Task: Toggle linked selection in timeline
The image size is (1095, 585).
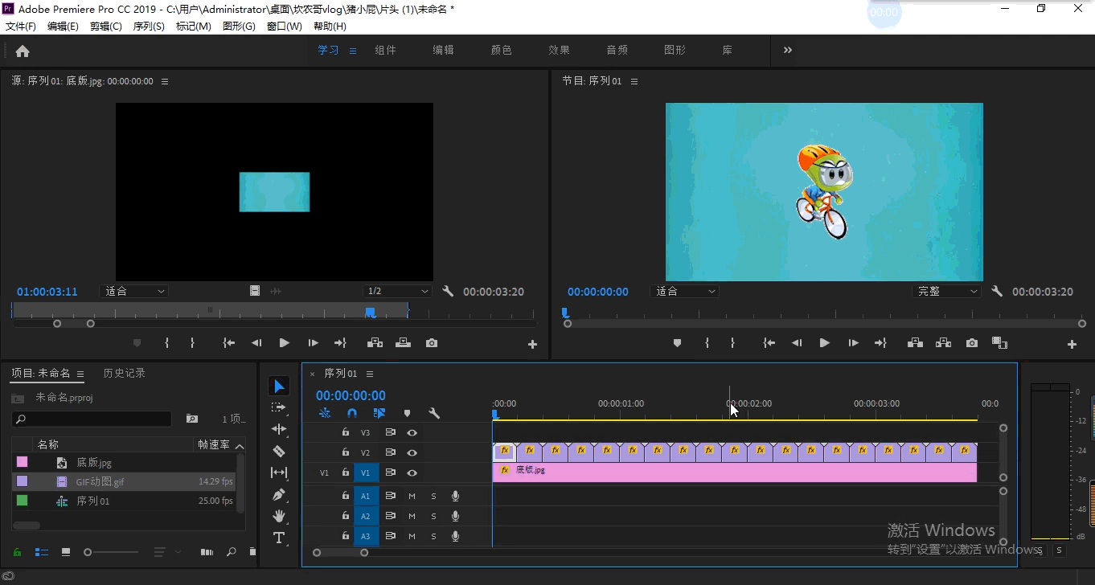Action: (x=379, y=413)
